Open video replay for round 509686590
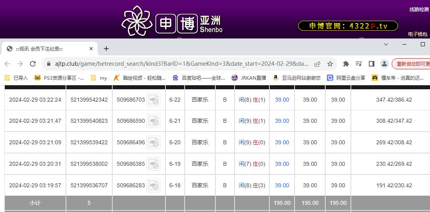This screenshot has width=430, height=212. click(153, 121)
